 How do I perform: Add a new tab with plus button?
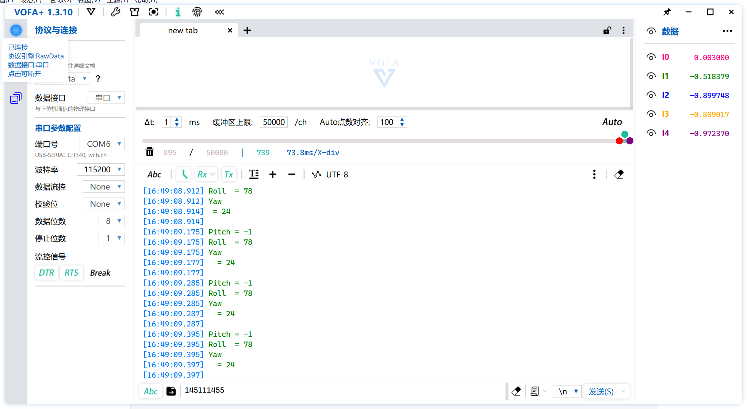point(247,31)
